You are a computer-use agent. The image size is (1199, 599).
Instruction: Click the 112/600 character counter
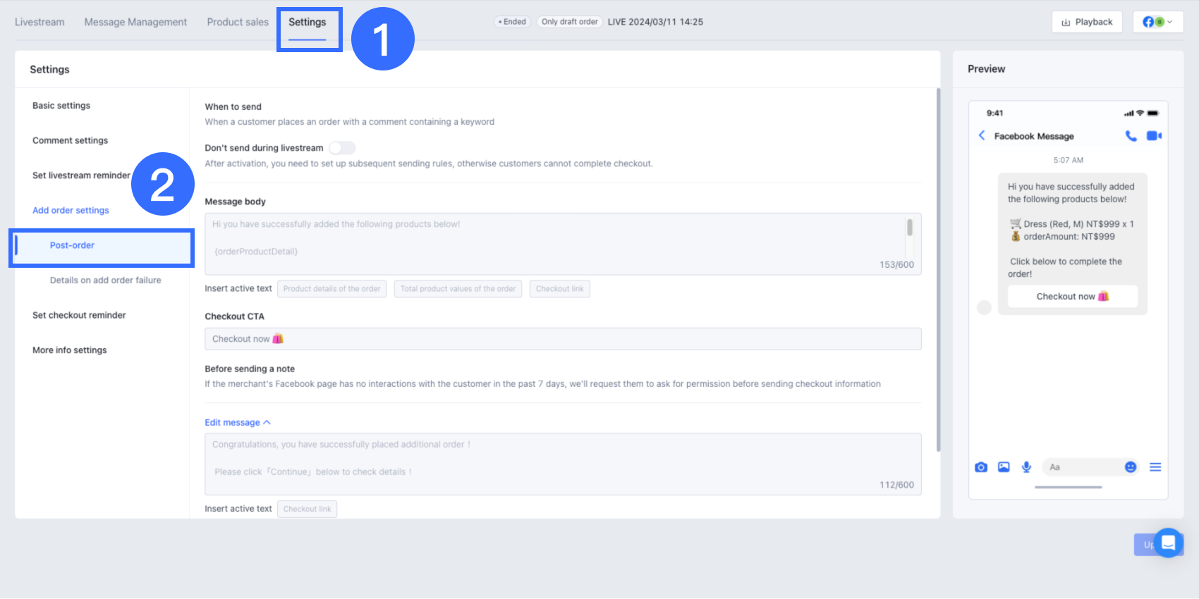[x=896, y=485]
